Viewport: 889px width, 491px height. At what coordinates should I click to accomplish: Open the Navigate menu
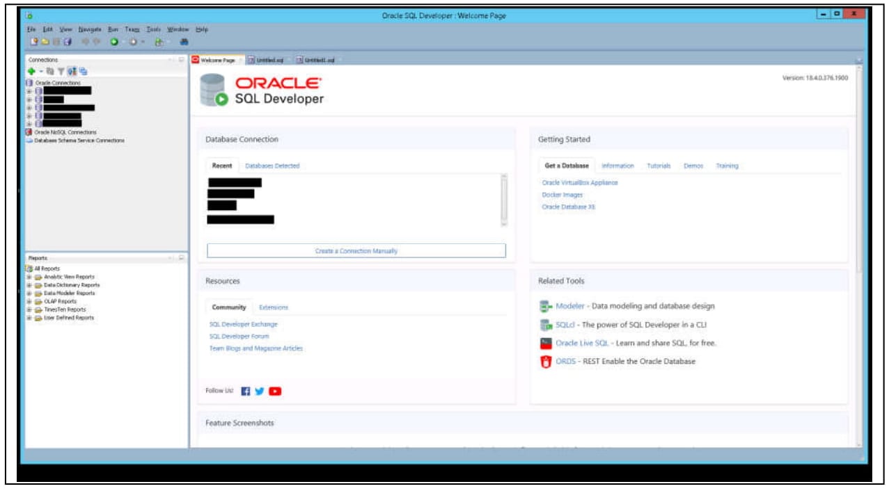tap(90, 29)
